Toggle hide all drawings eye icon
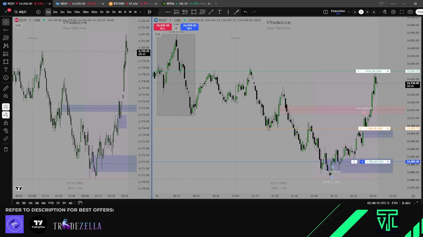The image size is (423, 237). tap(6, 131)
